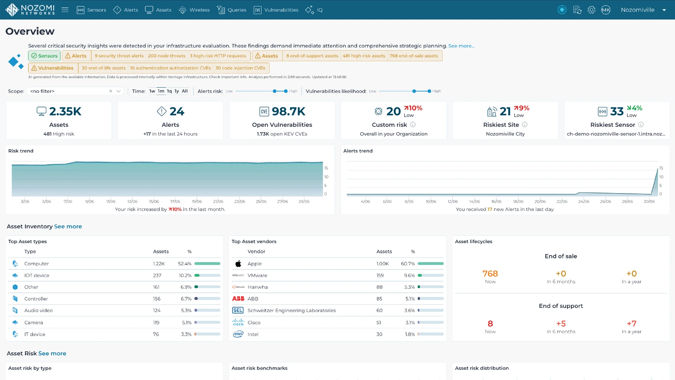Click the Apple vendor logo

tap(238, 264)
